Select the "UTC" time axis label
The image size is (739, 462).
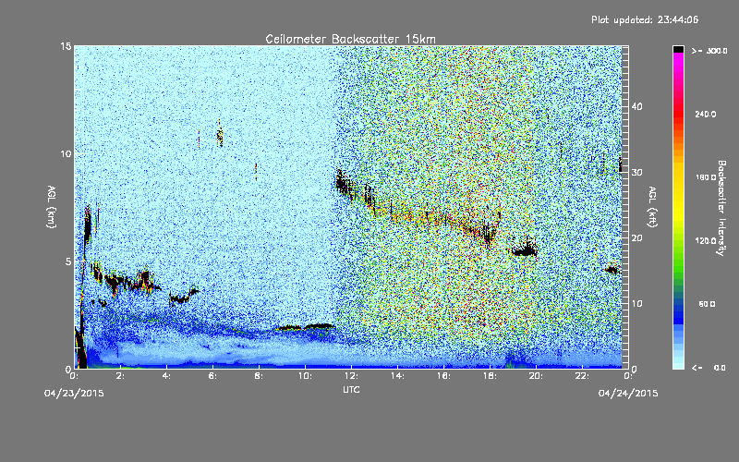[351, 389]
